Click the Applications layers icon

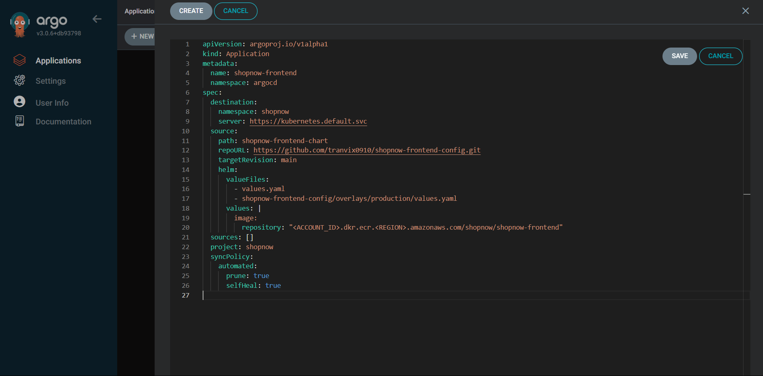tap(20, 60)
